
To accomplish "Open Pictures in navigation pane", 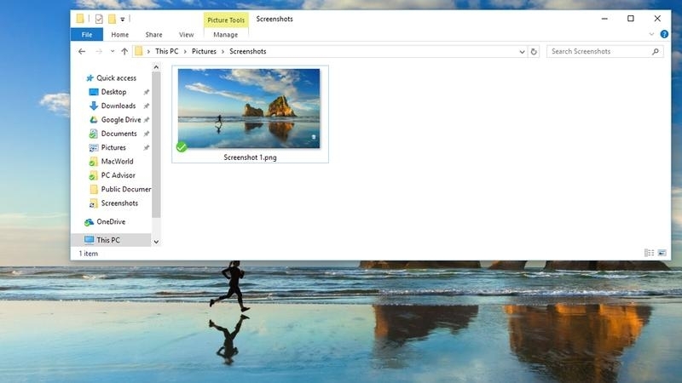I will pos(113,147).
